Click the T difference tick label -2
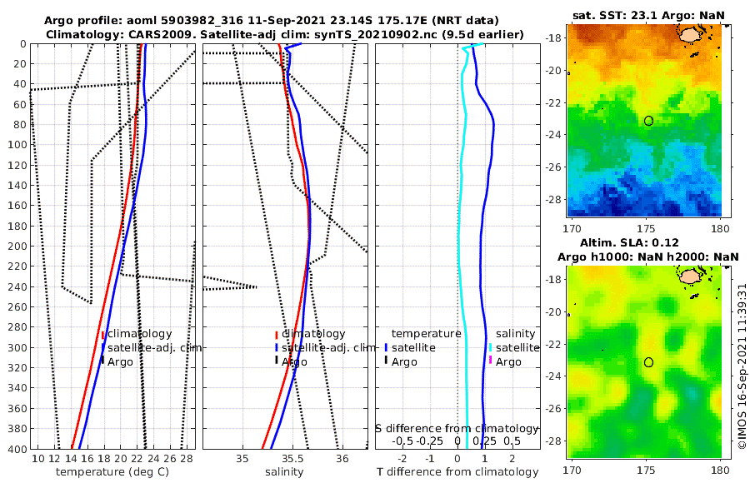This screenshot has width=750, height=483. 402,459
